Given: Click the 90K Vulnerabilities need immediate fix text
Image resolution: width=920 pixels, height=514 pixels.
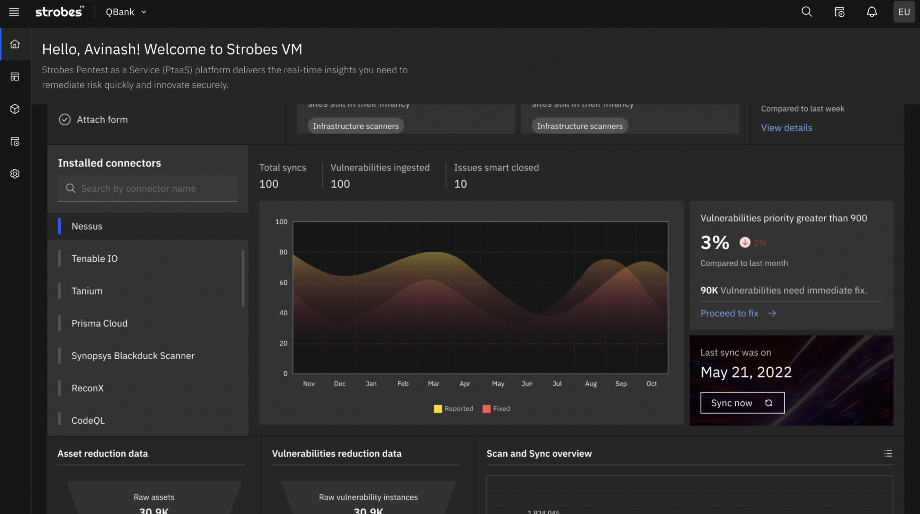Looking at the screenshot, I should pos(783,290).
